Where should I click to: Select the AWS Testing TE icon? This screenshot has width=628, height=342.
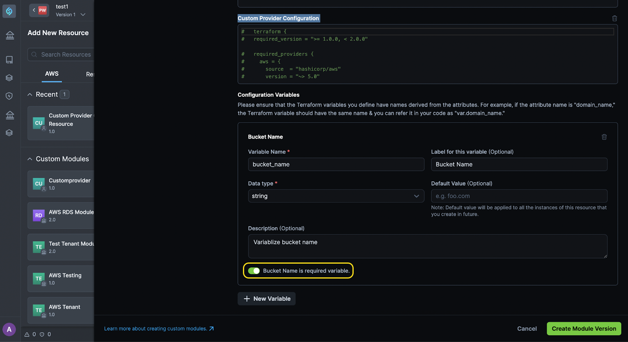[39, 279]
